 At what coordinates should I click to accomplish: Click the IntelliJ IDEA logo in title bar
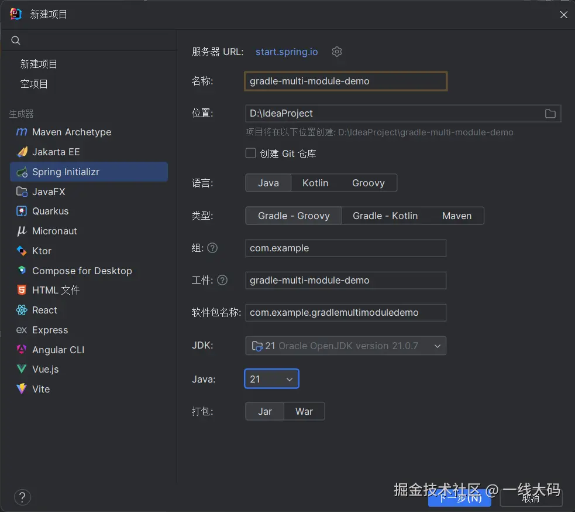pyautogui.click(x=16, y=14)
